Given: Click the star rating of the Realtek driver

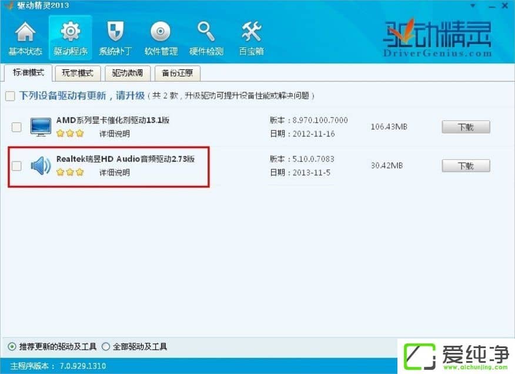Looking at the screenshot, I should pyautogui.click(x=70, y=172).
